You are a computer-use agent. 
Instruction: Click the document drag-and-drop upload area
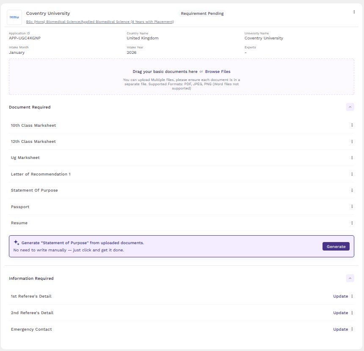[x=182, y=77]
